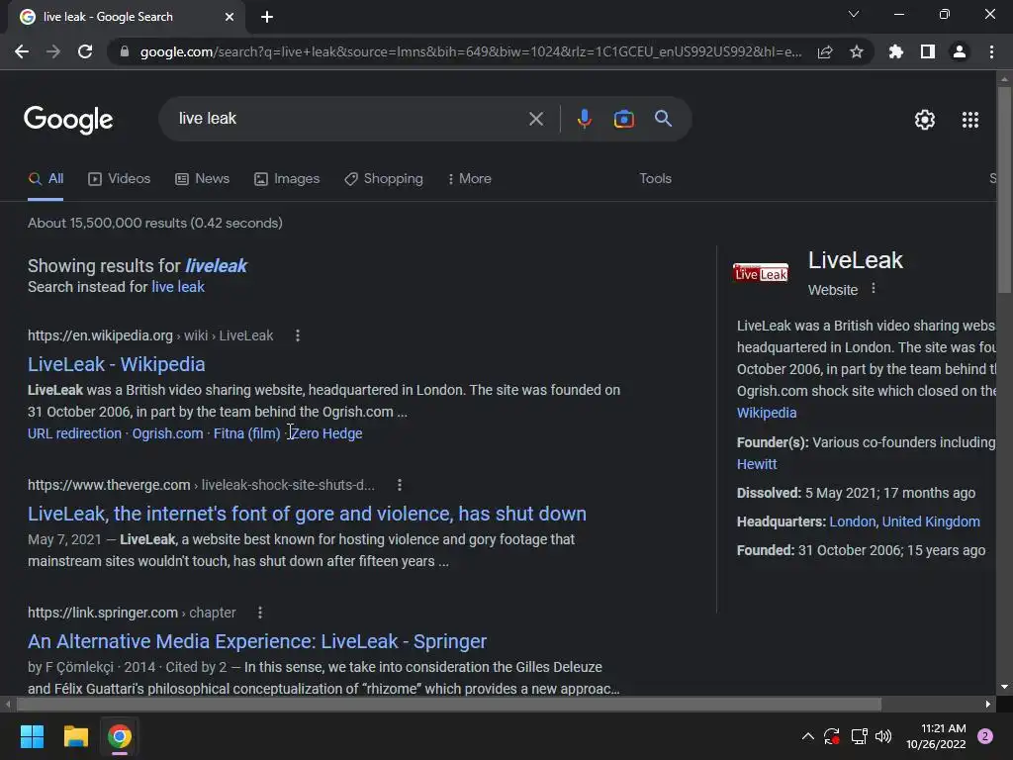This screenshot has width=1013, height=760.
Task: Open The Verge LiveLeak shut down article
Action: [307, 514]
